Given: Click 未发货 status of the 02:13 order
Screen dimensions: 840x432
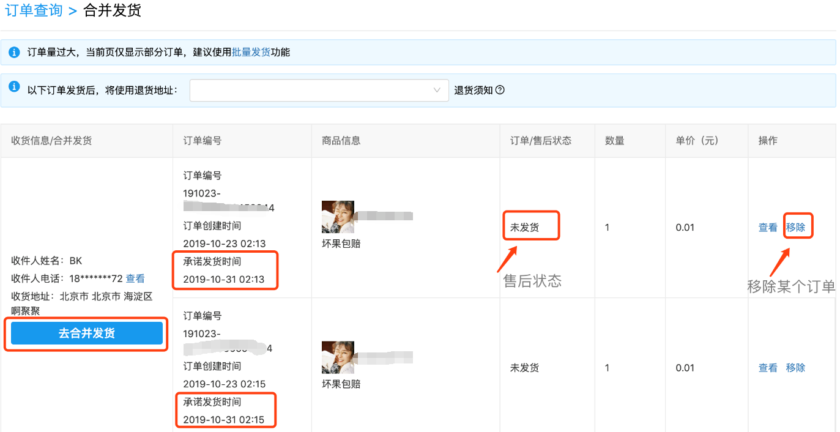Looking at the screenshot, I should coord(525,228).
